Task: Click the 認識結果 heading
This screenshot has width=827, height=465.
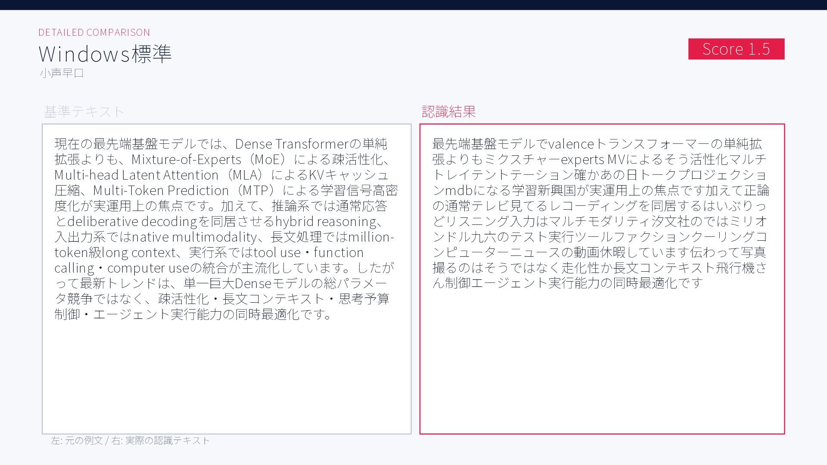Action: coord(448,112)
